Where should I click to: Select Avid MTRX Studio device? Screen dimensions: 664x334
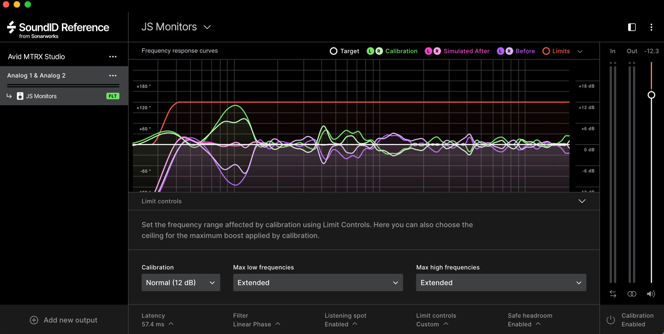coord(37,56)
